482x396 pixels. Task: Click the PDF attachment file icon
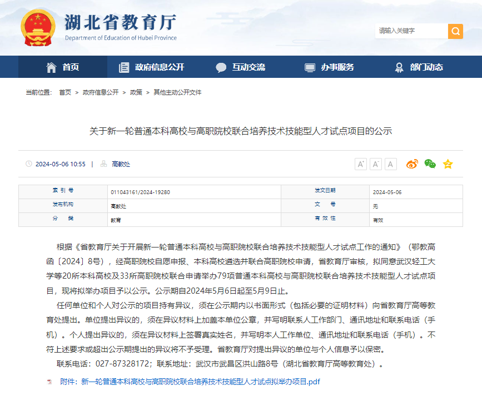49,382
